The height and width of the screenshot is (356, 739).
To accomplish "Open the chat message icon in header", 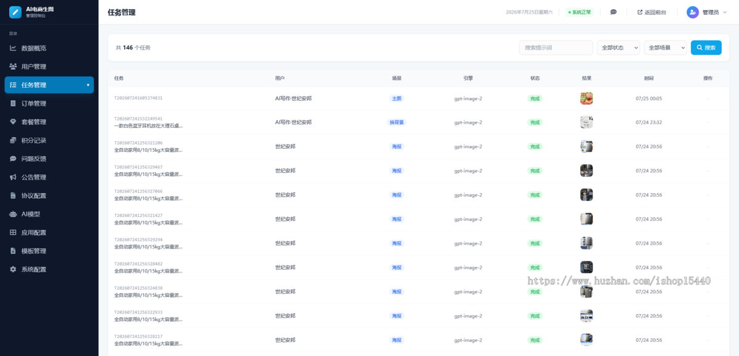I will (613, 12).
